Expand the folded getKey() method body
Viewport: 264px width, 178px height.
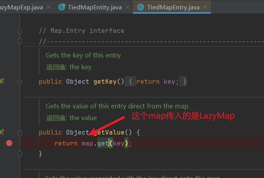pyautogui.click(x=20, y=82)
